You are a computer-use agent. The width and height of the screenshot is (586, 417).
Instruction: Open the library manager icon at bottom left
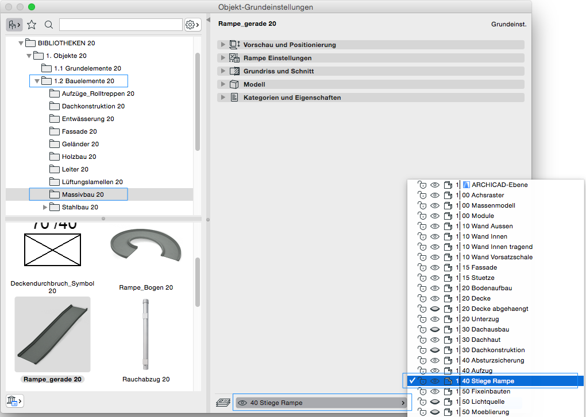(14, 400)
